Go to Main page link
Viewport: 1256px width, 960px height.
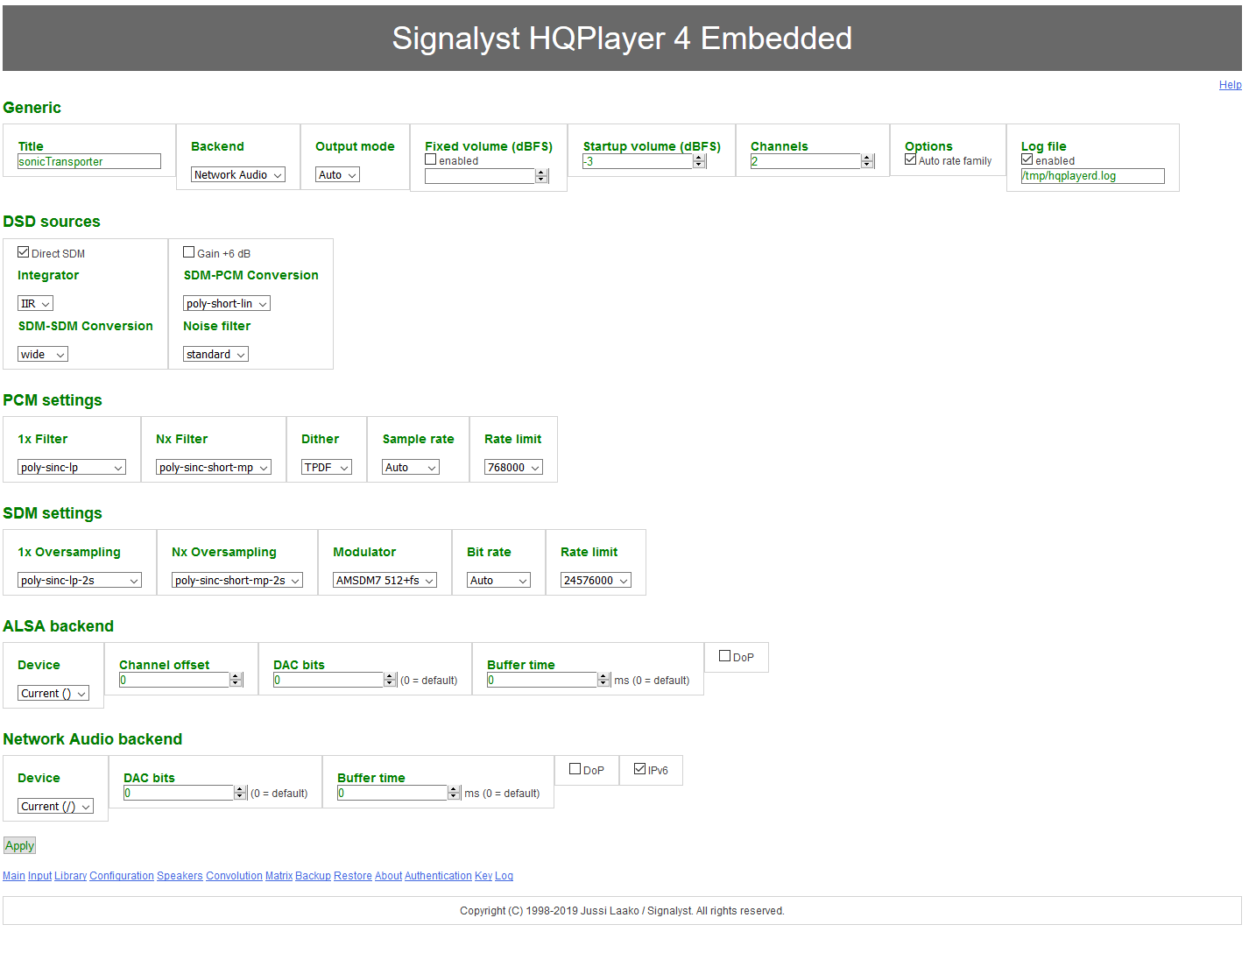(14, 876)
